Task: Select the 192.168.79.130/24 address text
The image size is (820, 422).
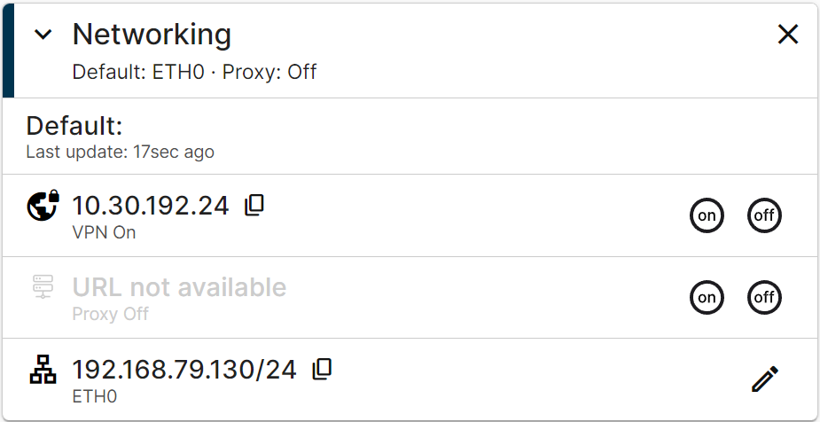Action: tap(184, 369)
